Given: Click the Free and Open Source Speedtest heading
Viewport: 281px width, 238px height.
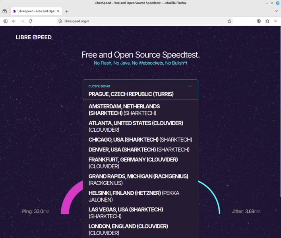Looking at the screenshot, I should pos(141,55).
